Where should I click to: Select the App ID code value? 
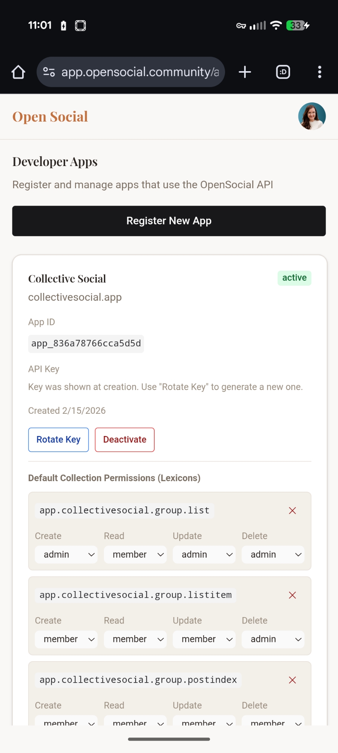click(x=86, y=344)
